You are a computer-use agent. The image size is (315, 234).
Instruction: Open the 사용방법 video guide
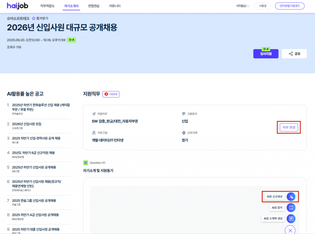111,94
